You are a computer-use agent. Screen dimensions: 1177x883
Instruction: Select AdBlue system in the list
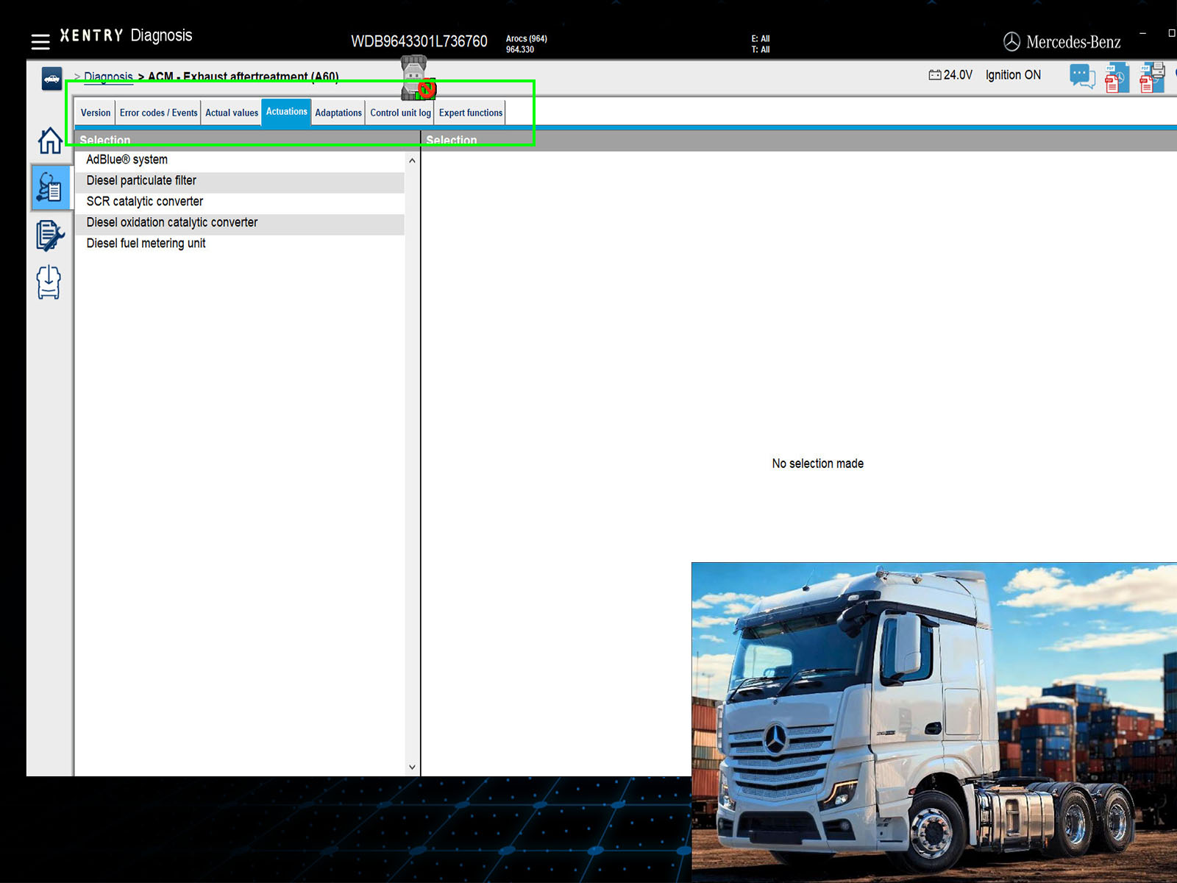click(x=127, y=160)
